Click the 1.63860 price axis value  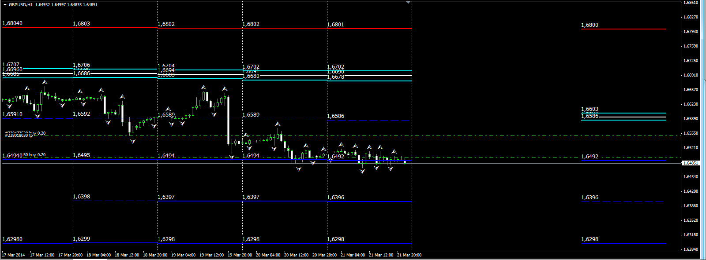[691, 206]
